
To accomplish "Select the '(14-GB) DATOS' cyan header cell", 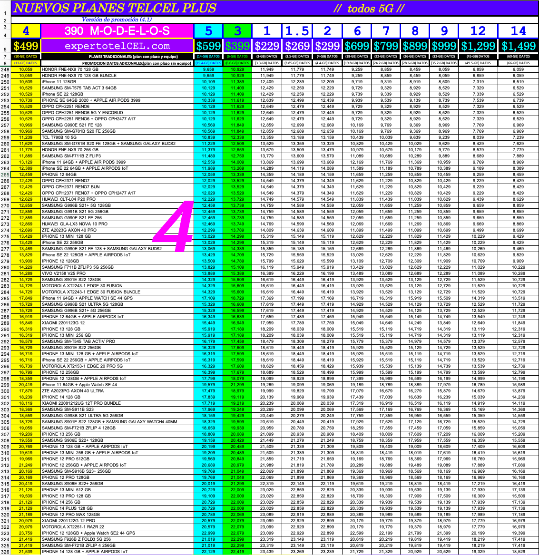I will [x=208, y=57].
